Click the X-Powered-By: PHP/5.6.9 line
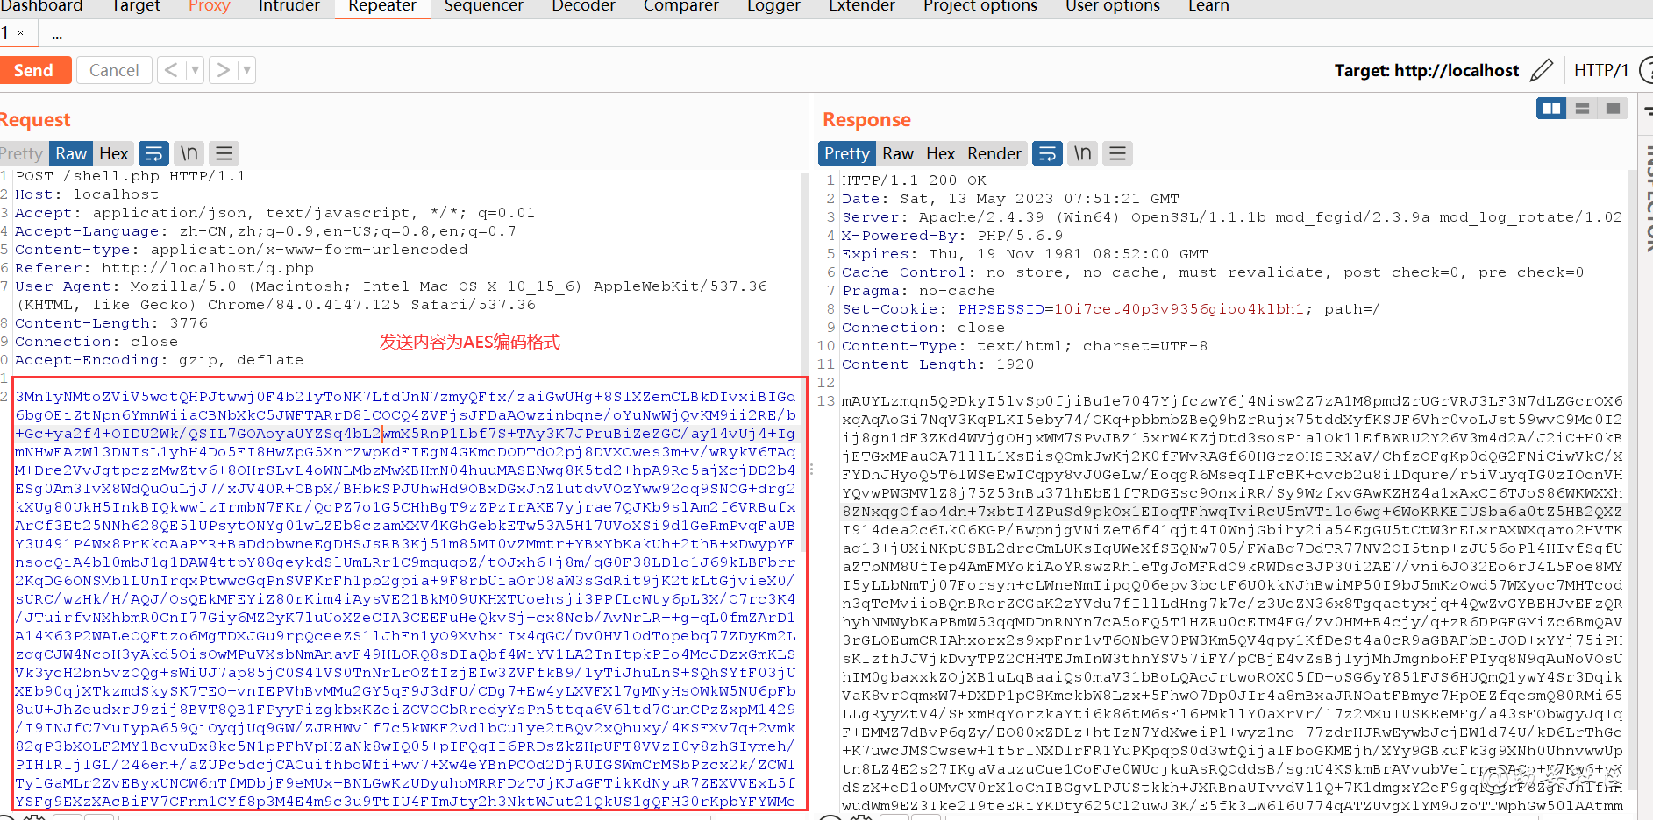The image size is (1653, 820). click(x=951, y=236)
